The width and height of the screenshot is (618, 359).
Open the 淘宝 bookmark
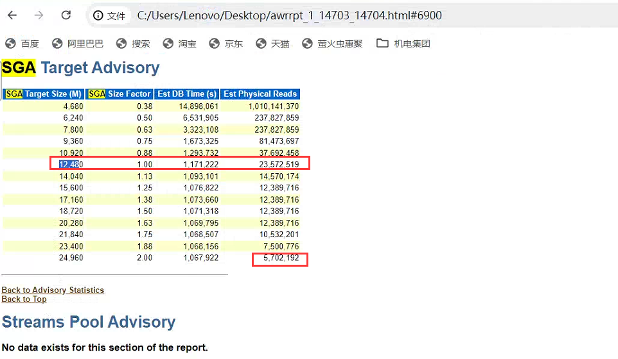coord(180,43)
